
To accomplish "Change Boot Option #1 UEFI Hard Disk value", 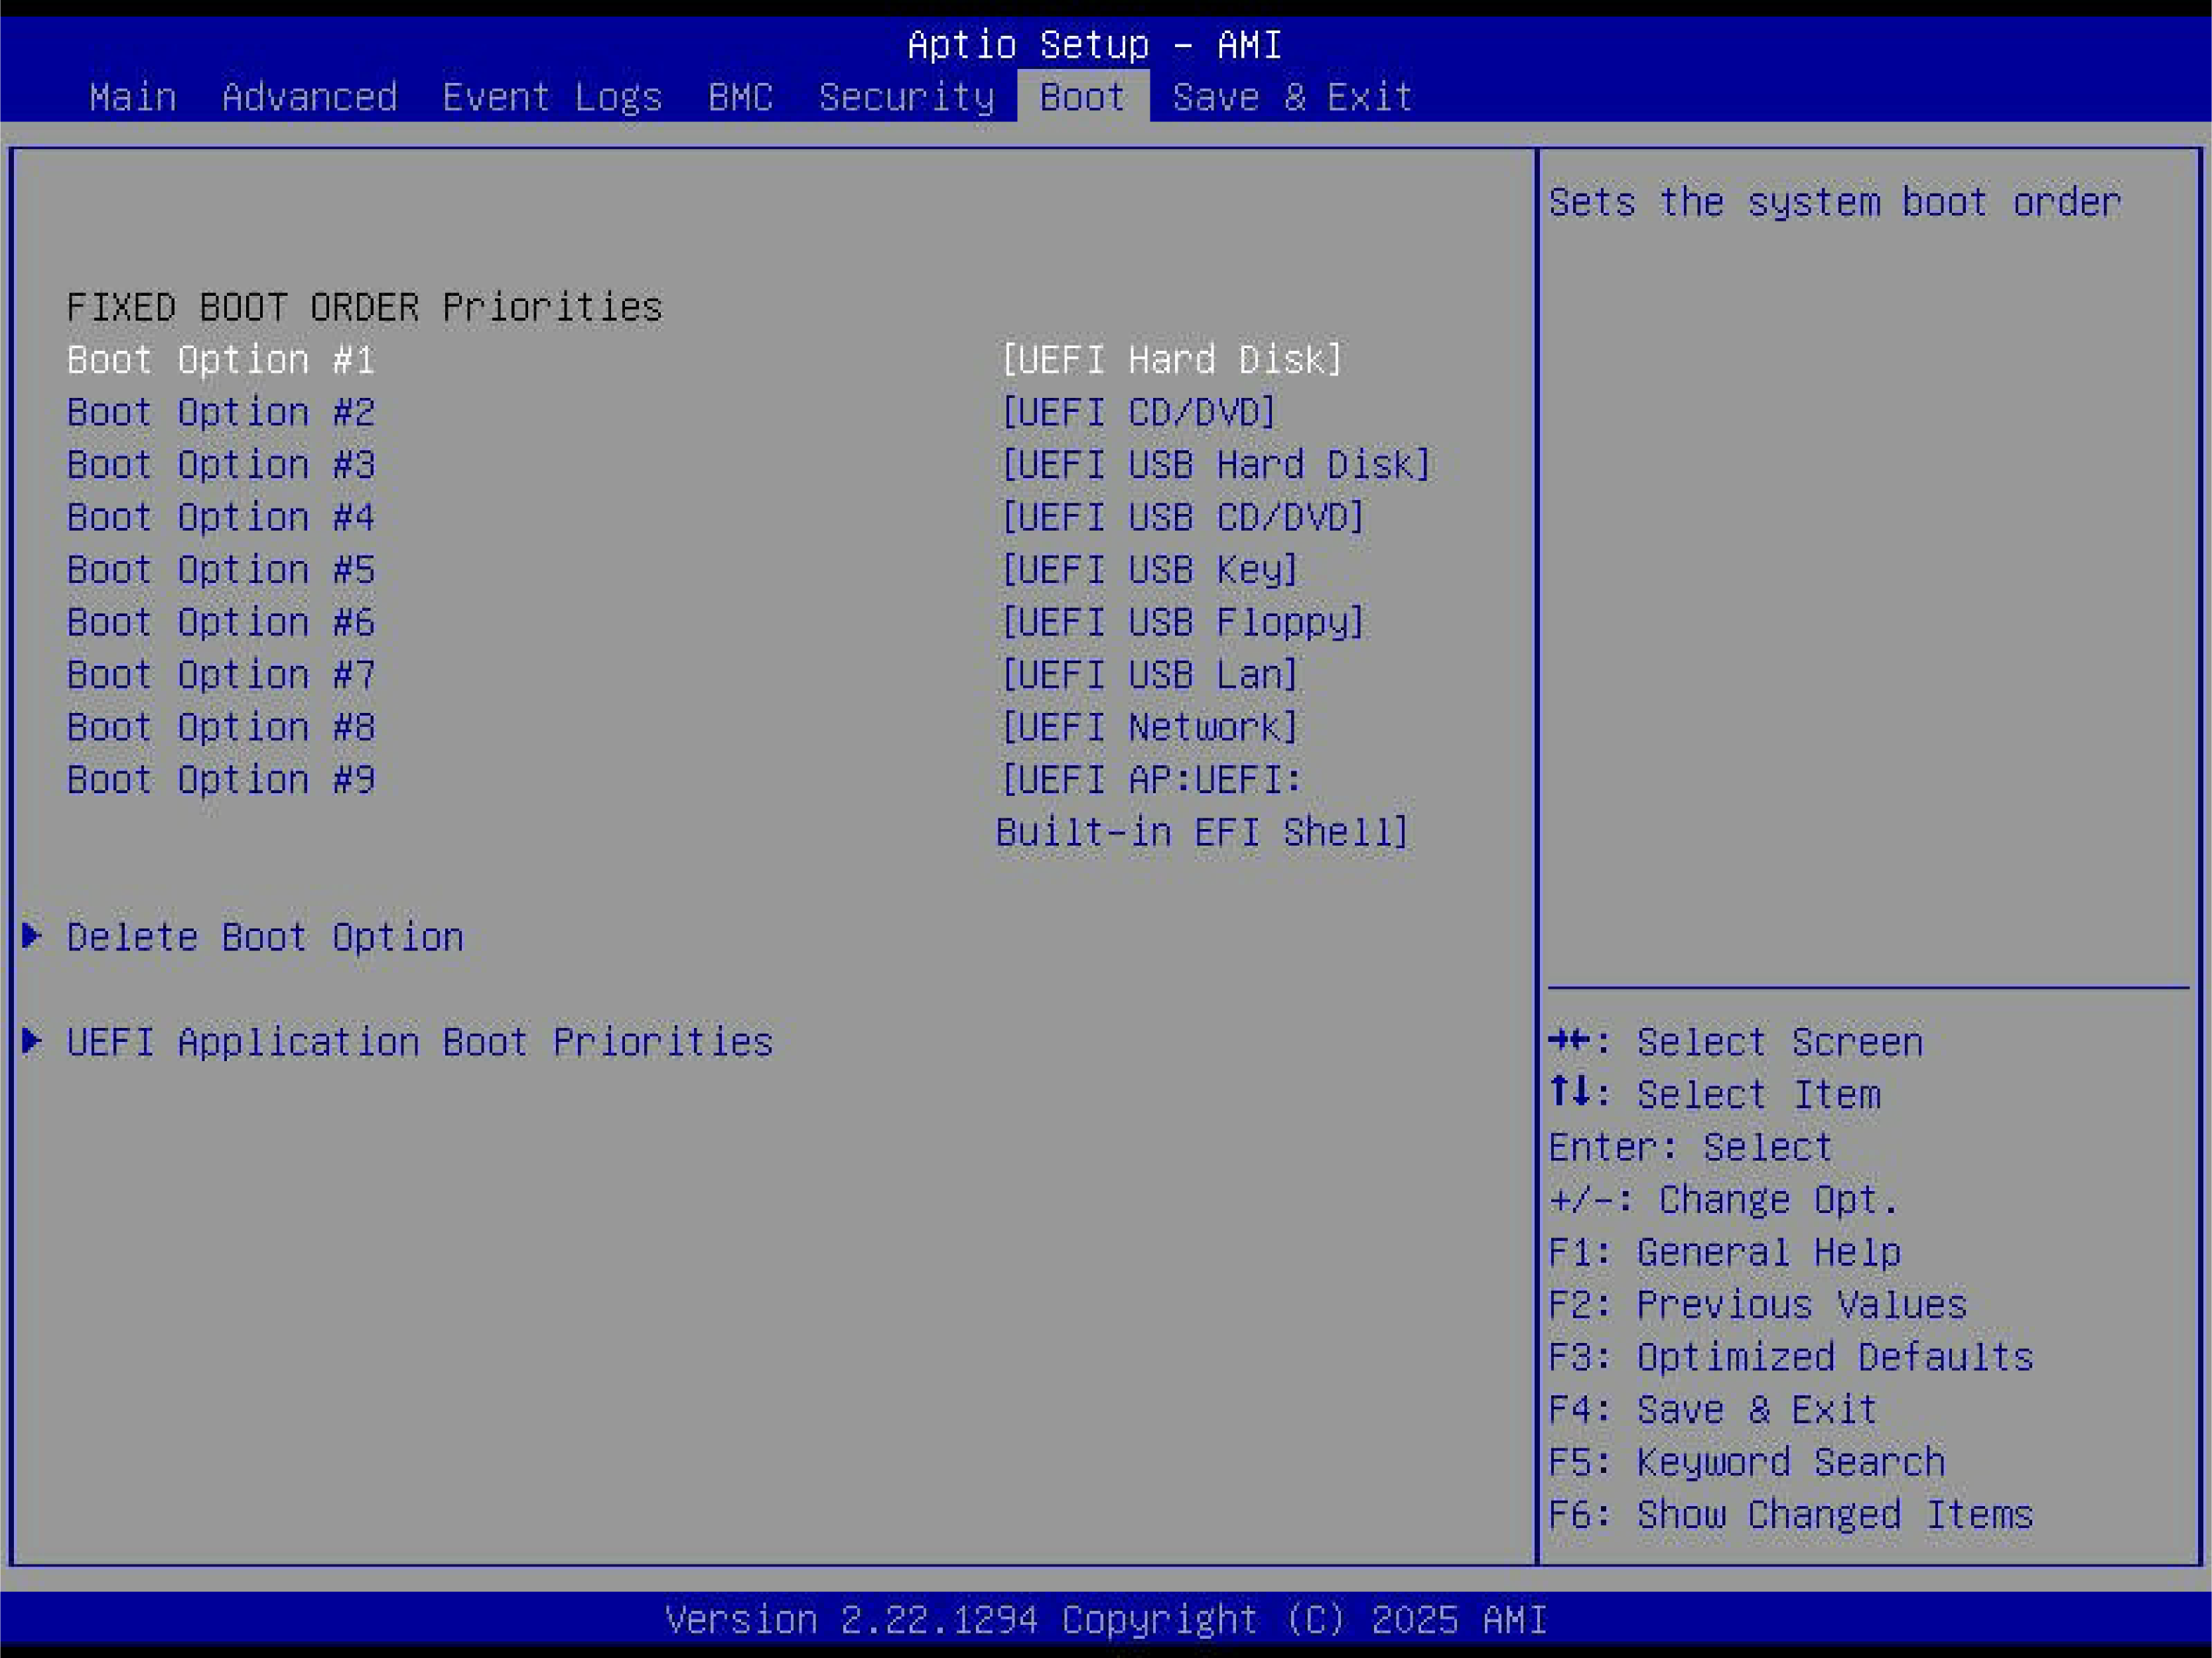I will click(x=1171, y=359).
